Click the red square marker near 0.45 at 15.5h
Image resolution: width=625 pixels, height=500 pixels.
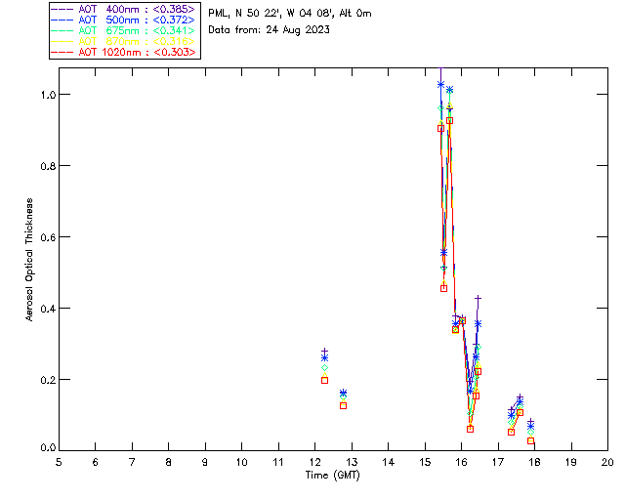click(x=444, y=288)
